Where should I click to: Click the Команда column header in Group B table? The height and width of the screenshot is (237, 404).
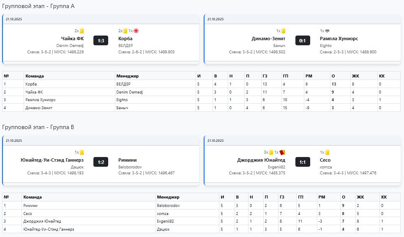point(32,197)
